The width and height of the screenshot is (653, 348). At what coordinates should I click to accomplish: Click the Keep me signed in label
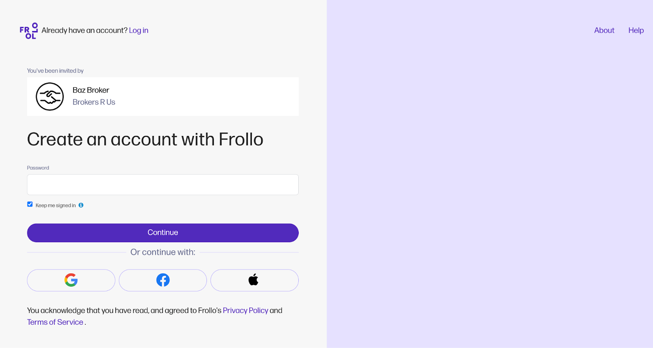click(x=56, y=205)
